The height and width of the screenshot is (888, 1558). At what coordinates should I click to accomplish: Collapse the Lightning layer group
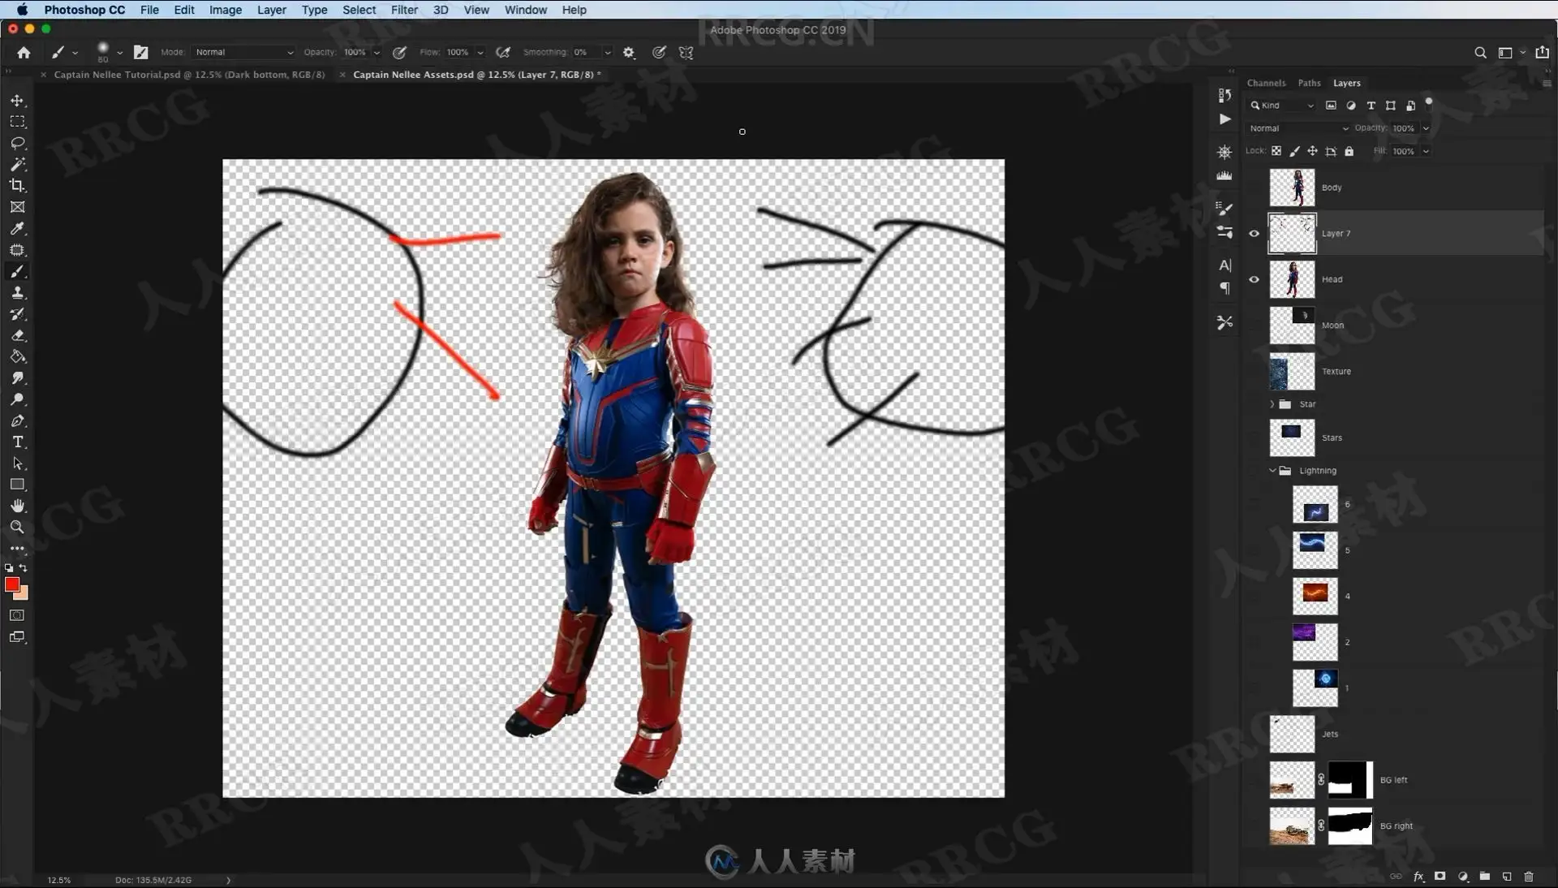coord(1272,471)
